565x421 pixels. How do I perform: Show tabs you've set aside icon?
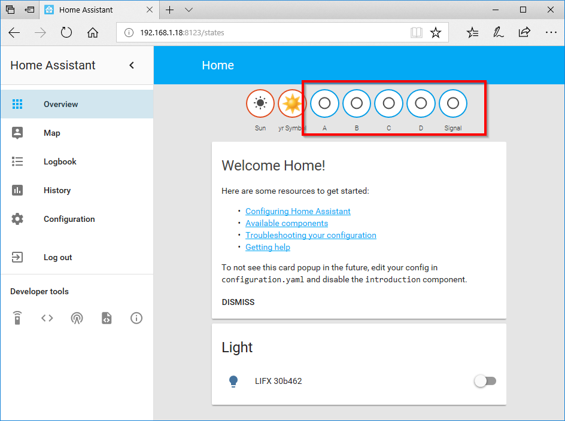pos(10,10)
